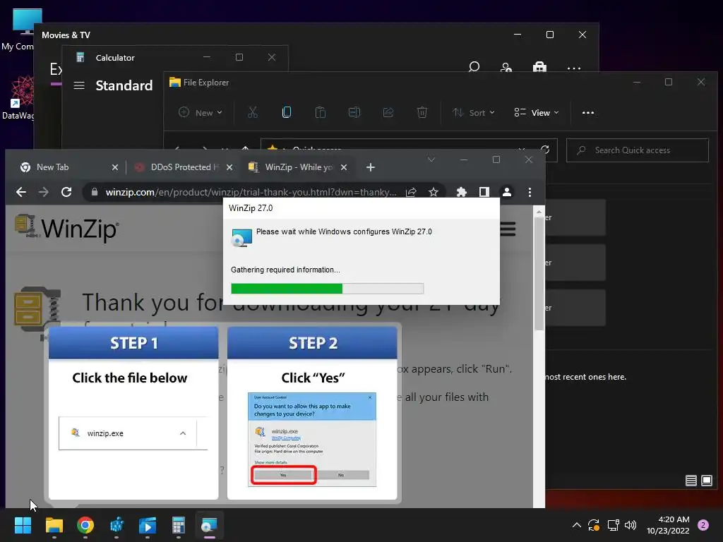The width and height of the screenshot is (723, 542).
Task: Open WinZip site hamburger menu
Action: pos(508,229)
